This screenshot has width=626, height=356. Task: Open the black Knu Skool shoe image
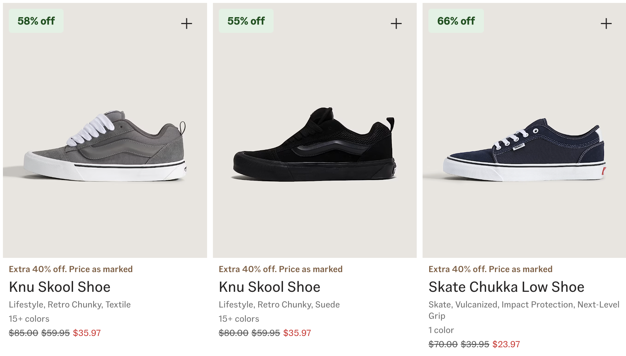[x=314, y=146]
